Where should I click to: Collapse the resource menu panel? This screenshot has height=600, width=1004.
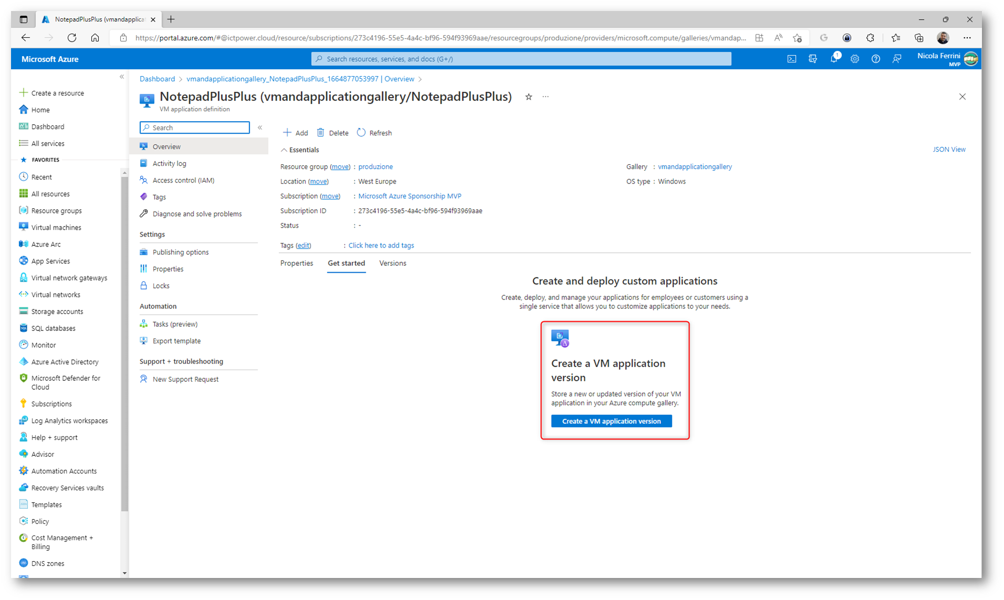click(260, 127)
